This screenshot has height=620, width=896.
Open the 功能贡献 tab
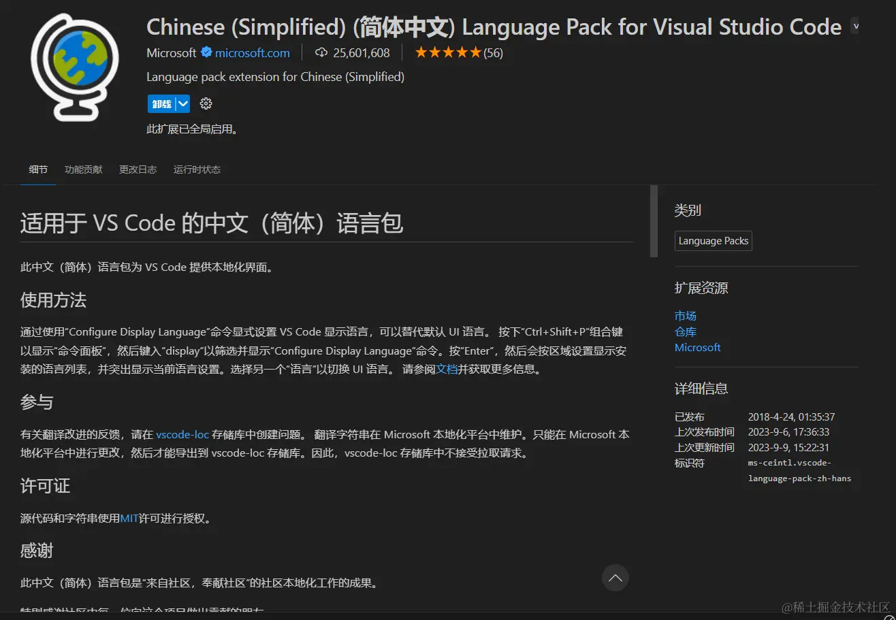84,169
